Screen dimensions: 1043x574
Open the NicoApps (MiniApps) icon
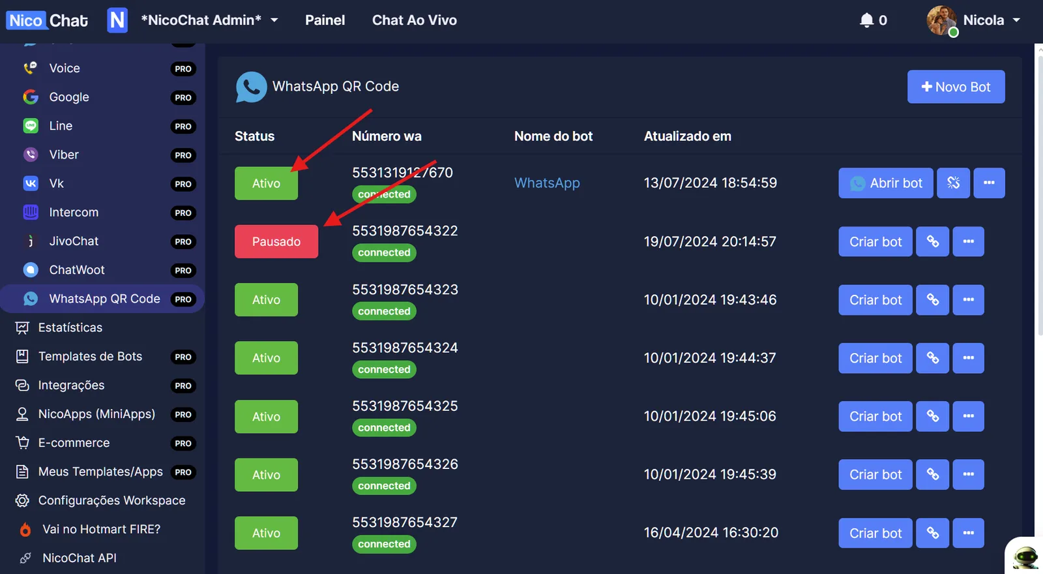[22, 414]
